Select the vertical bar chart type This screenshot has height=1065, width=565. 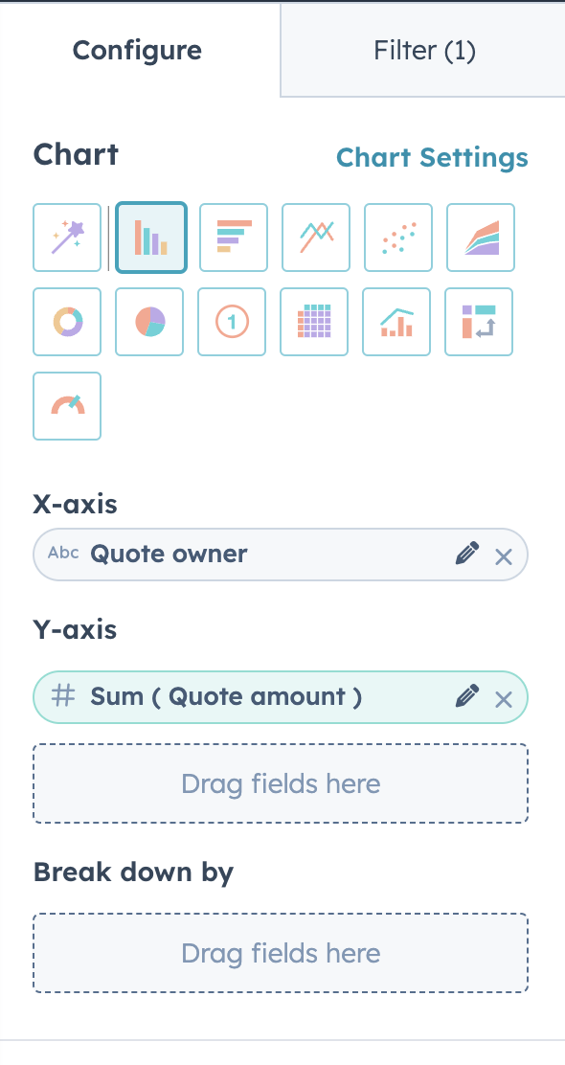coord(150,238)
